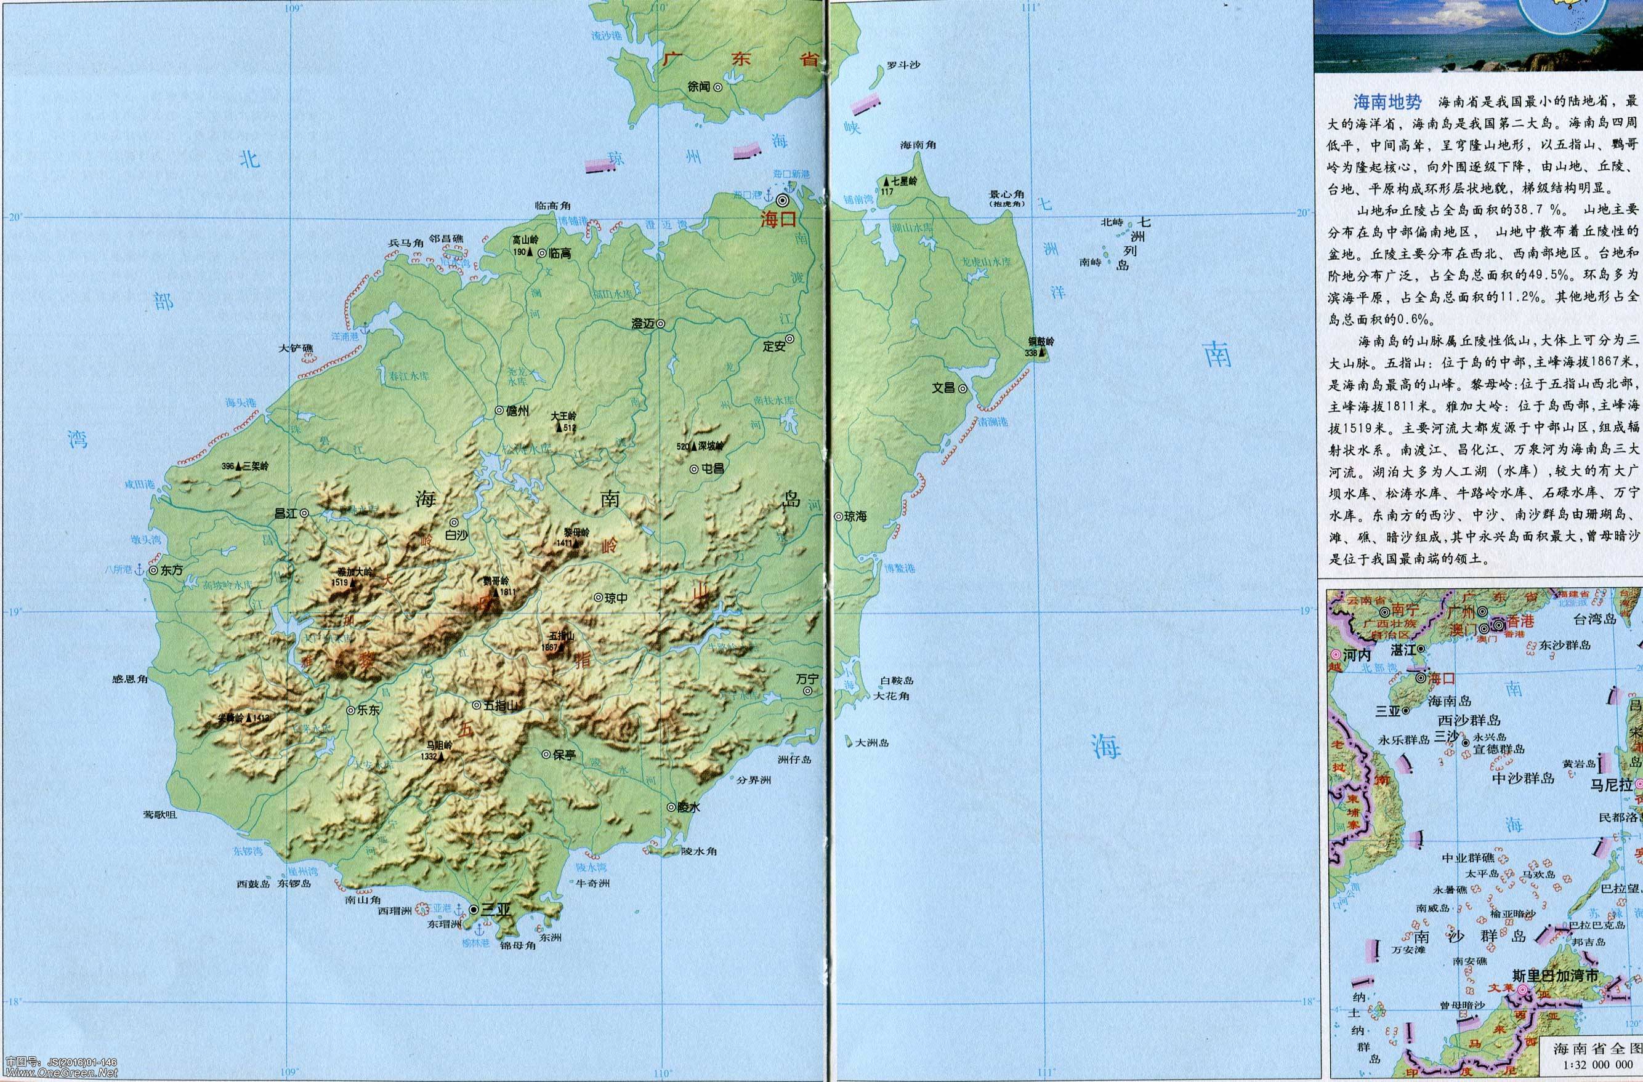The width and height of the screenshot is (1643, 1082).
Task: Click the Wenchang city circle marker
Action: tap(963, 388)
